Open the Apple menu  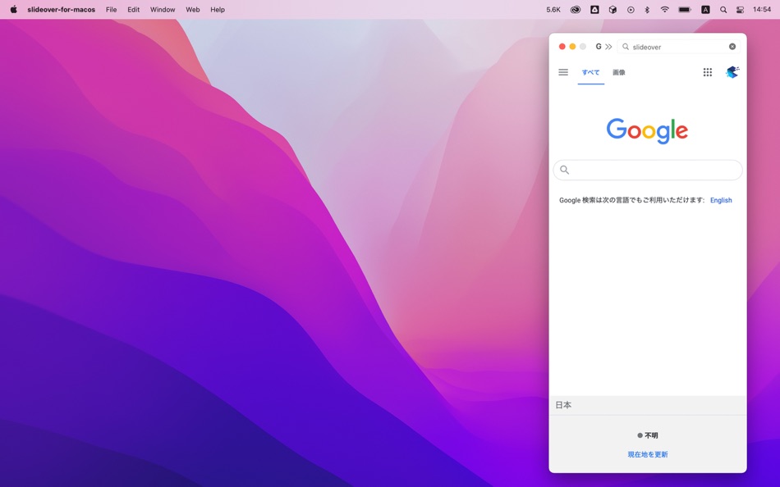click(x=13, y=10)
